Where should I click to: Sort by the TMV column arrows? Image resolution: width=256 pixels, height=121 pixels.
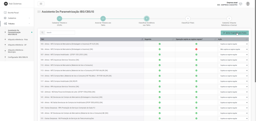(x=142, y=39)
